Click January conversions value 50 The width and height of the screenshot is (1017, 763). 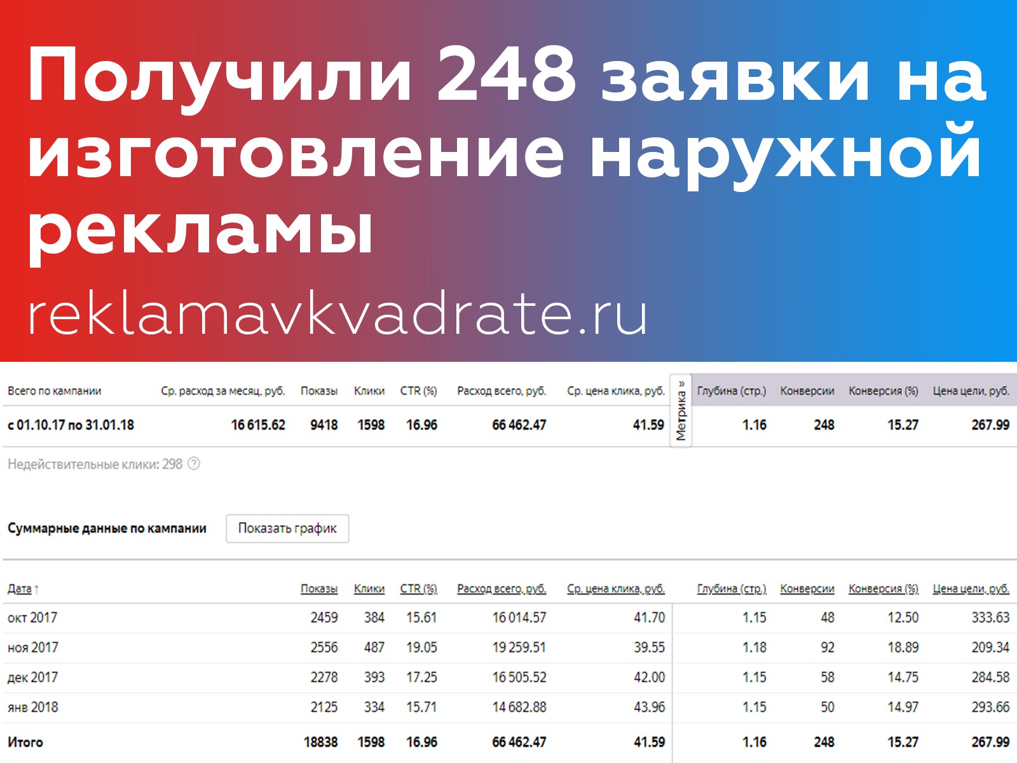828,707
